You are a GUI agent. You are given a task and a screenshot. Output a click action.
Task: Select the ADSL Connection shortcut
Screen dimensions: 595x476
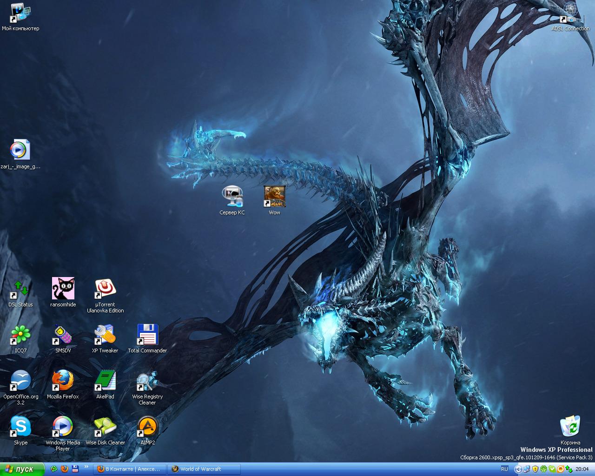(570, 13)
